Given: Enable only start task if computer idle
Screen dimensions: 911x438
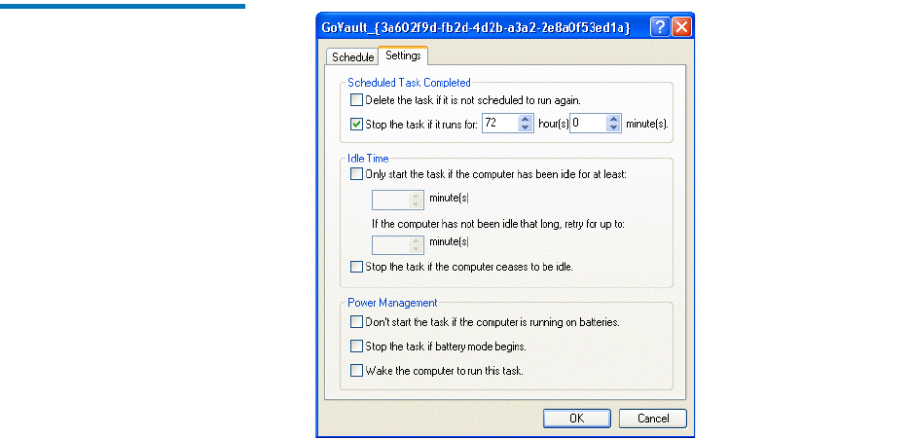Looking at the screenshot, I should [356, 174].
